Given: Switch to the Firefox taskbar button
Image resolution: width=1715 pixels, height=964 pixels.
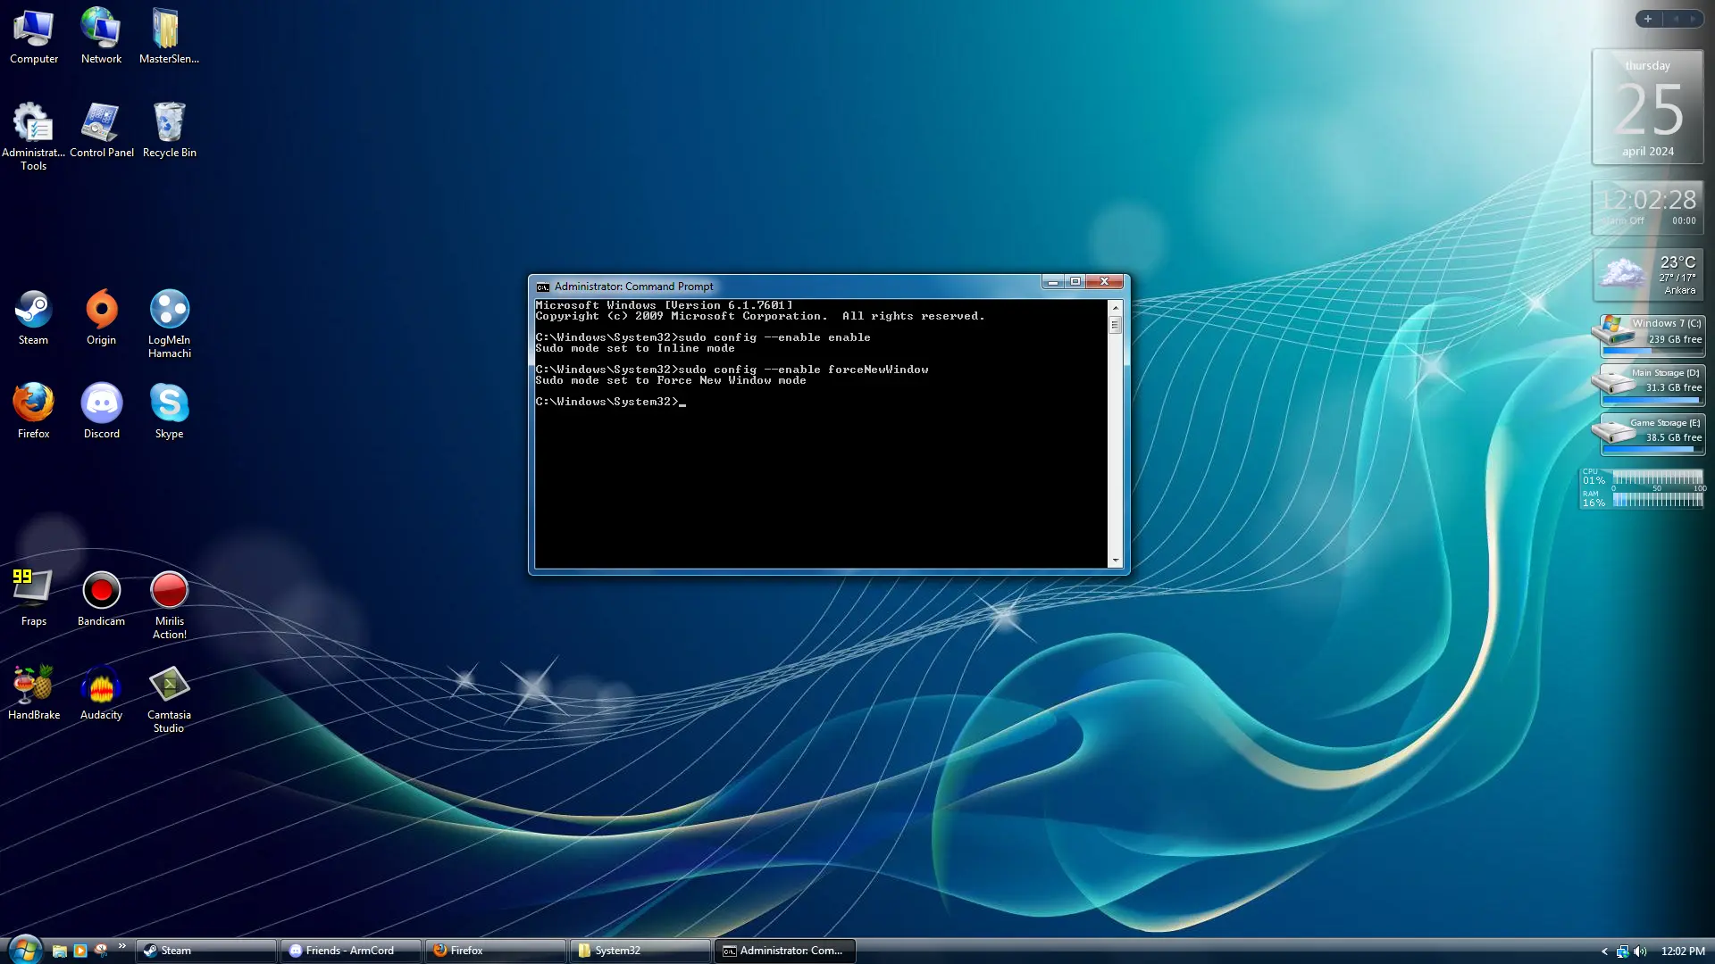Looking at the screenshot, I should 495,951.
